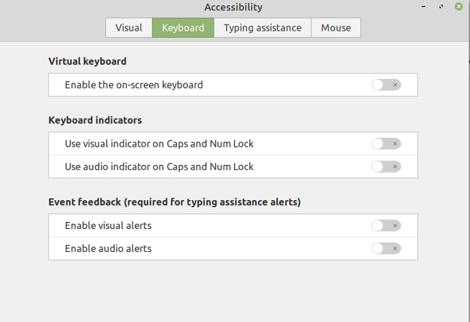Select the Keyboard tab
This screenshot has height=322, width=470.
click(x=183, y=28)
